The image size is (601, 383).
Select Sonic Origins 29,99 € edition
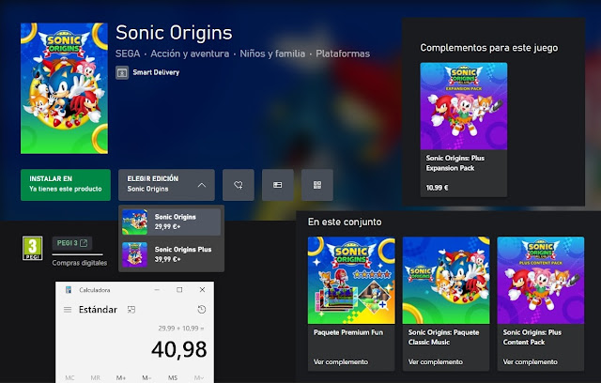(x=171, y=222)
